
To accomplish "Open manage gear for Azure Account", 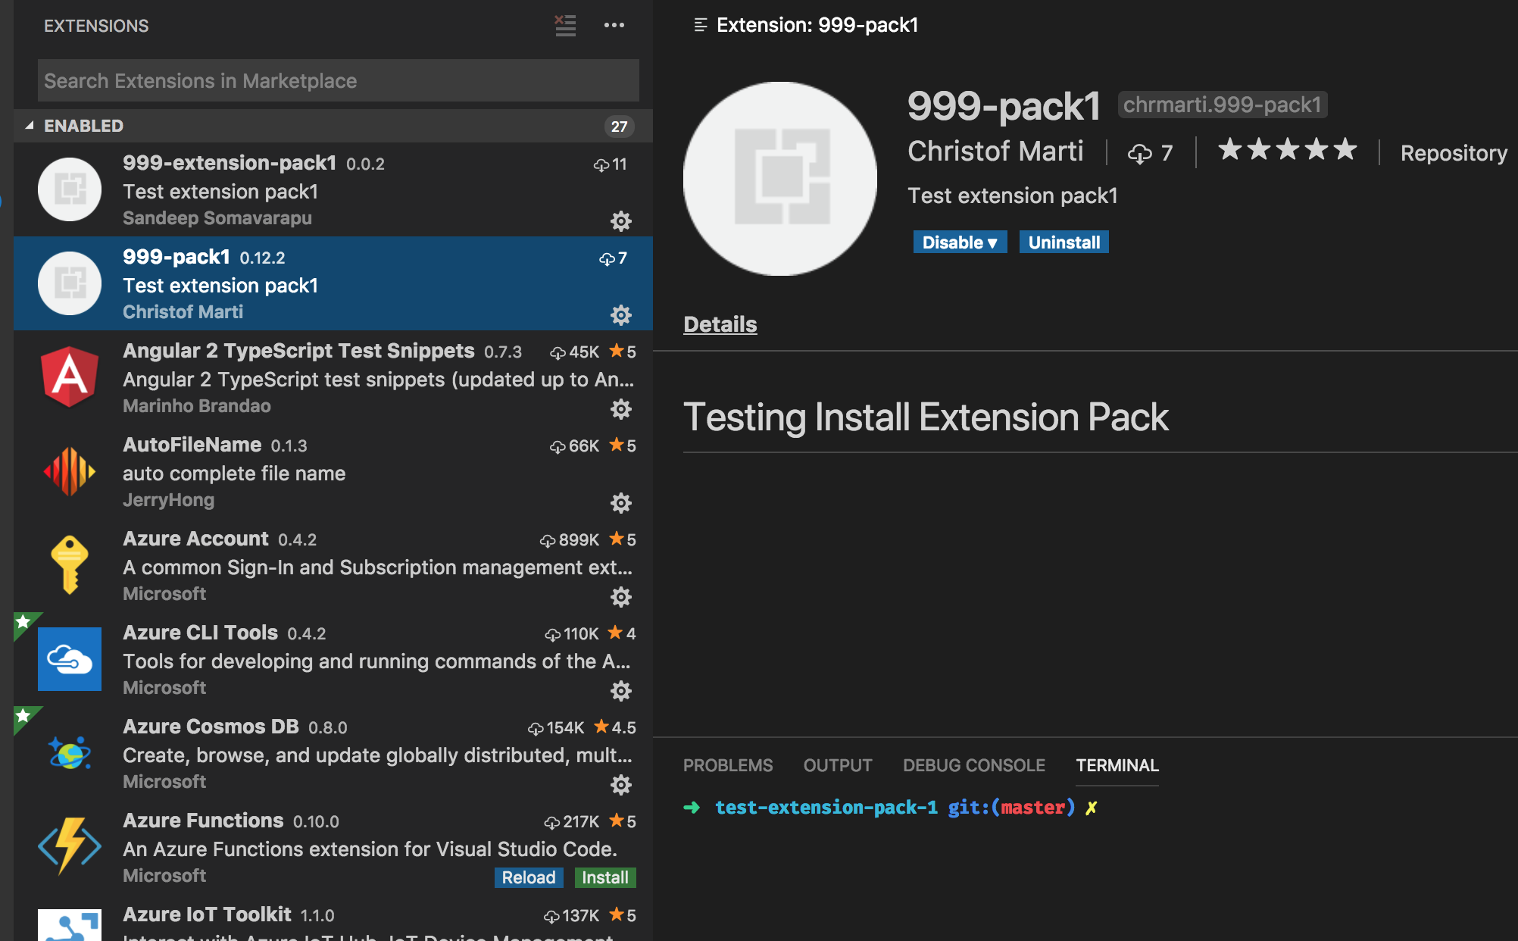I will coord(621,597).
